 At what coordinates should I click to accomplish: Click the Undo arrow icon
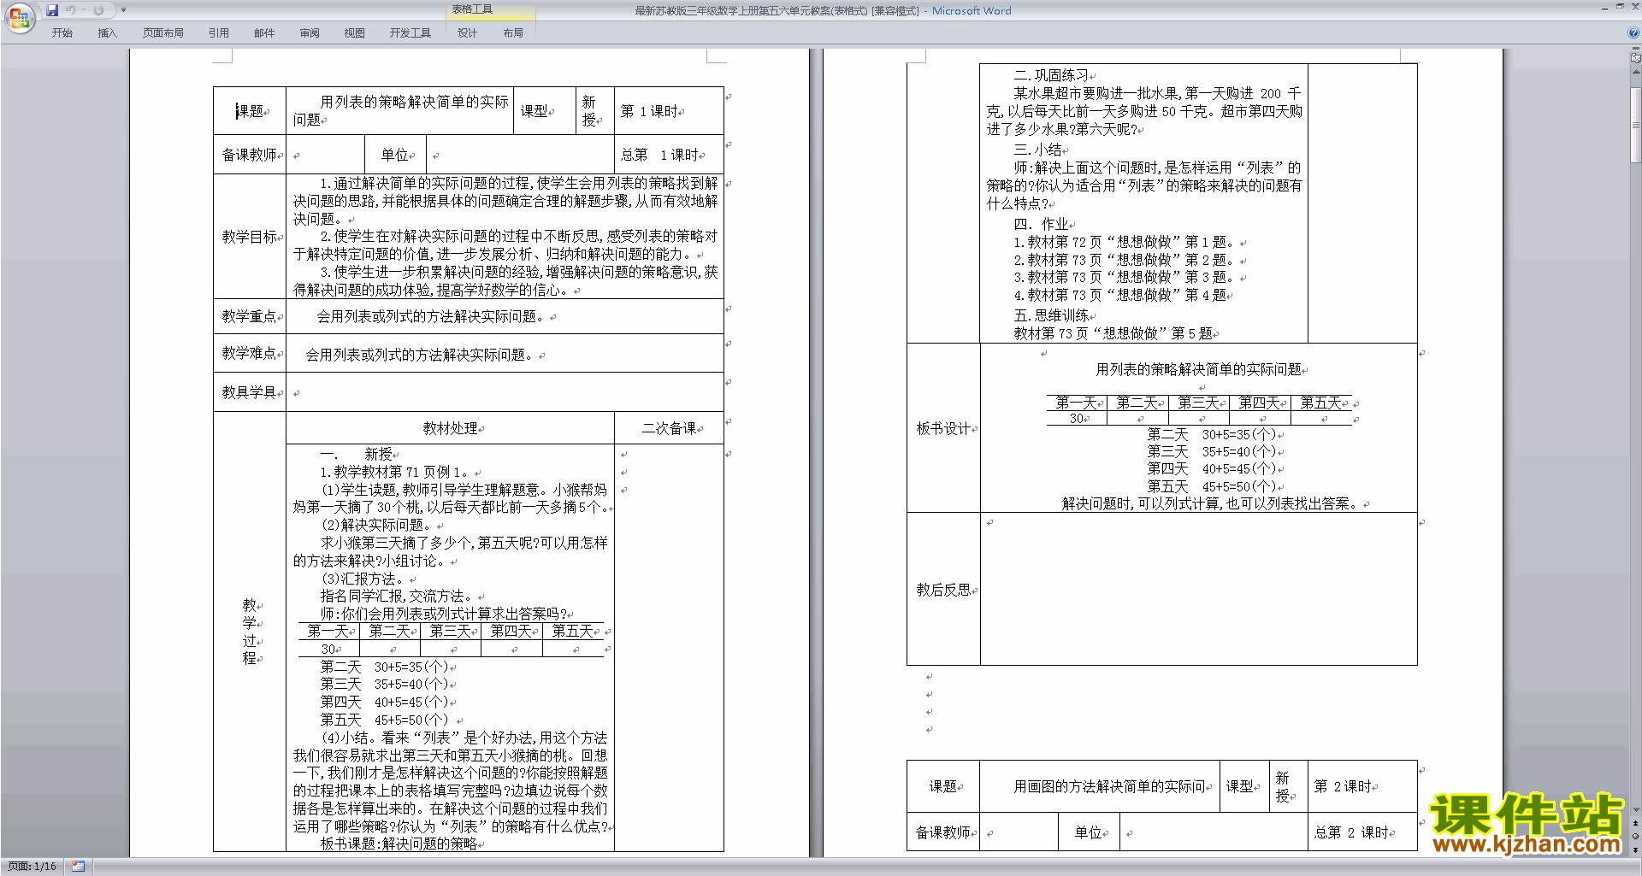point(71,10)
